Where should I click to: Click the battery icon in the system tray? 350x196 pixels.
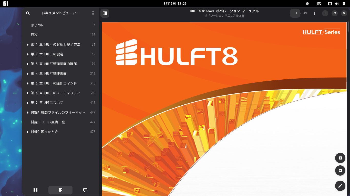click(344, 4)
